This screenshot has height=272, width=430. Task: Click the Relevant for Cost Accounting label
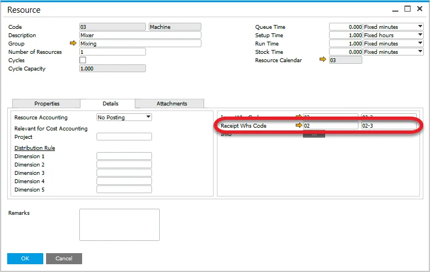[x=51, y=128]
